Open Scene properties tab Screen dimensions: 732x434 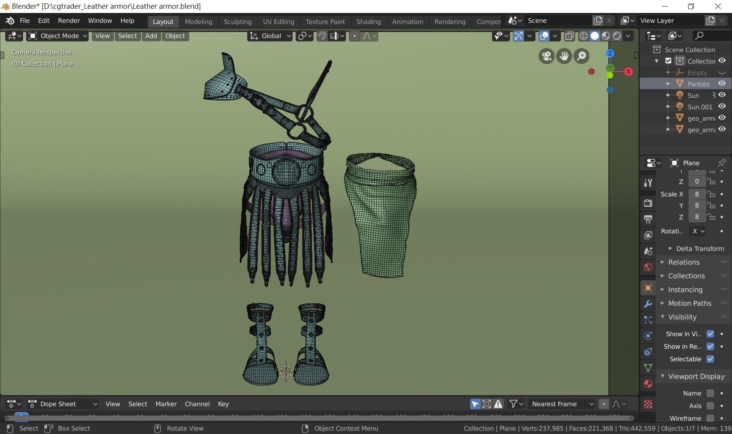pos(648,251)
